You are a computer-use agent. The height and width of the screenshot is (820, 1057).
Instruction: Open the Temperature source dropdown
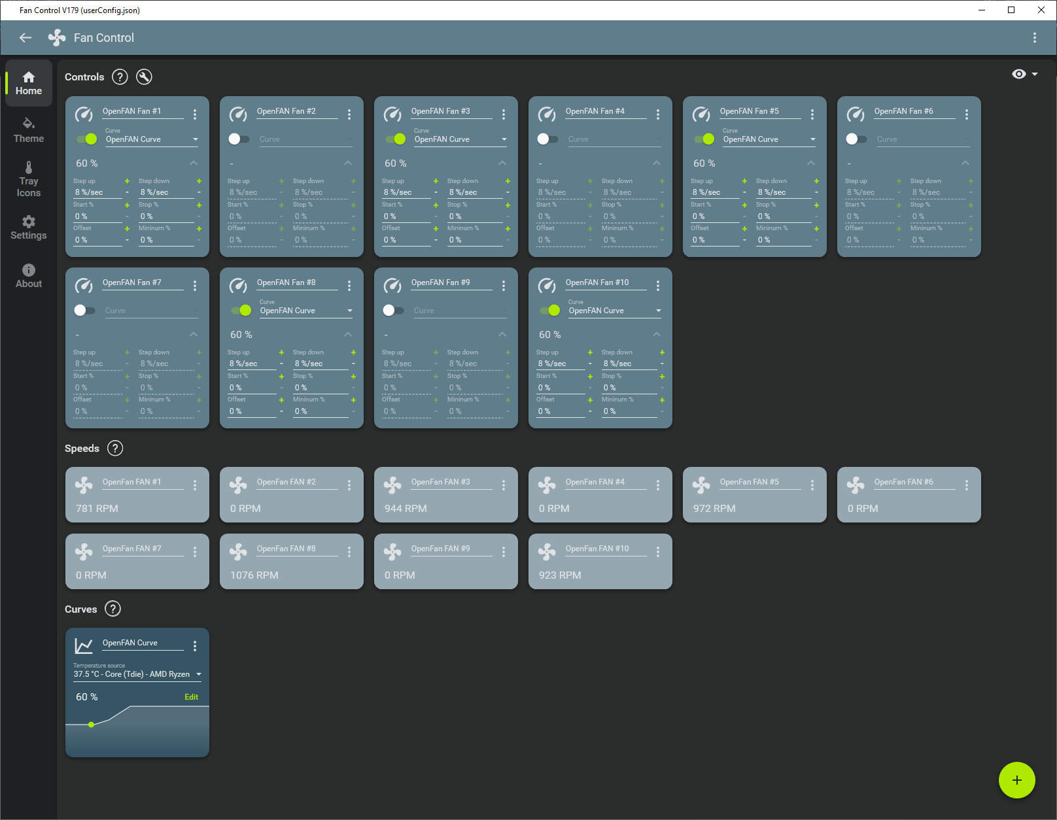click(137, 674)
